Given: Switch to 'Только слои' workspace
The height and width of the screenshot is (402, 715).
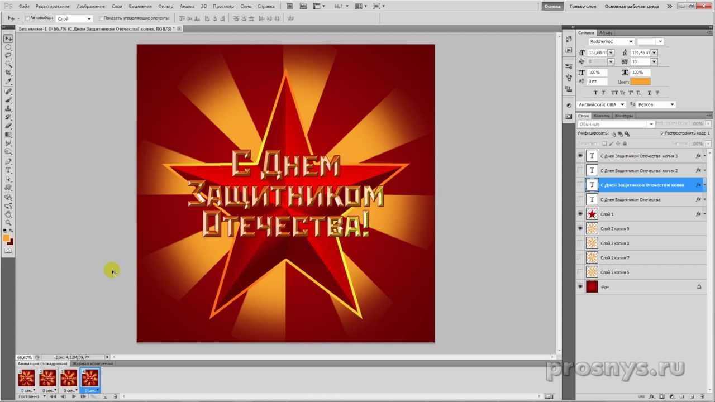Looking at the screenshot, I should 583,6.
